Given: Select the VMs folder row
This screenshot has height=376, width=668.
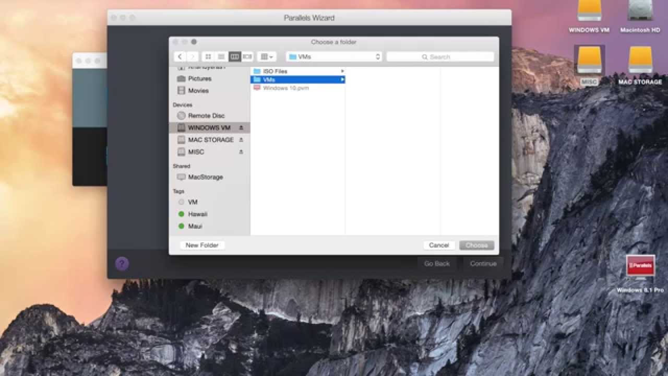Looking at the screenshot, I should point(297,79).
